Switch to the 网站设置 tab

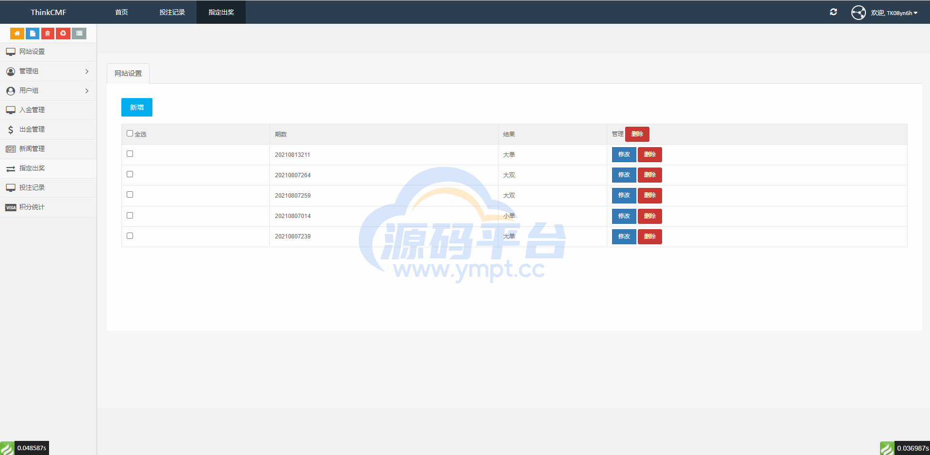point(128,73)
